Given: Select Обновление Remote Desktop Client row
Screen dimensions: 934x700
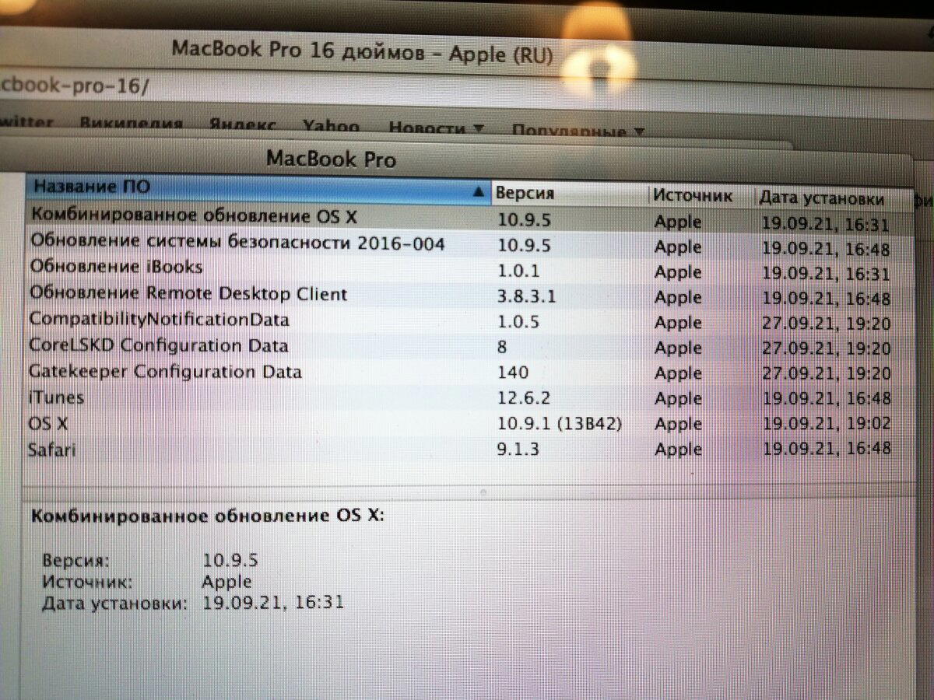Looking at the screenshot, I should [x=188, y=294].
